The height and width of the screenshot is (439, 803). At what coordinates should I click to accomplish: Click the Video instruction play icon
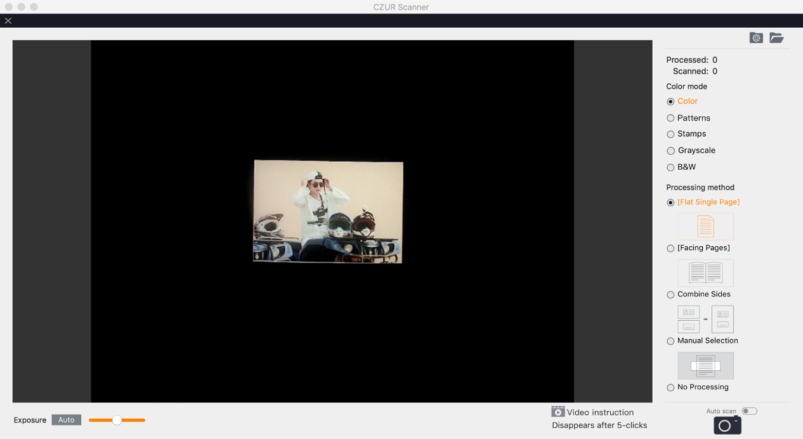click(558, 412)
